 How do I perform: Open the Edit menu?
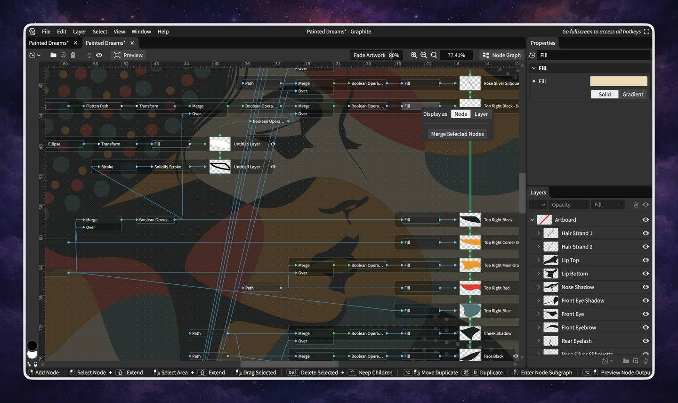[x=62, y=32]
